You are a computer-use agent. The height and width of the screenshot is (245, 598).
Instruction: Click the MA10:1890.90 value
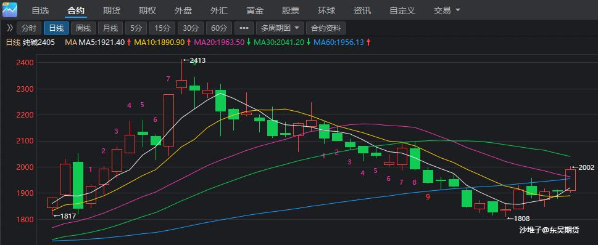[159, 42]
